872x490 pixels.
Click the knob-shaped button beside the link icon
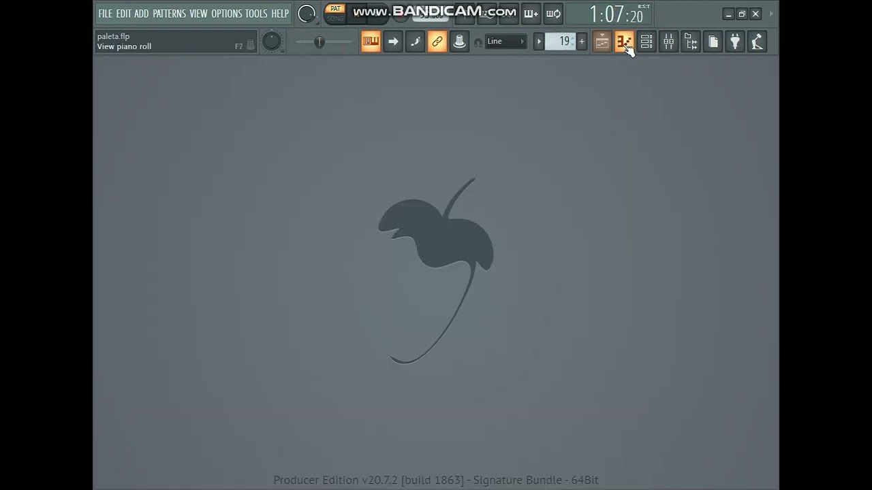459,42
